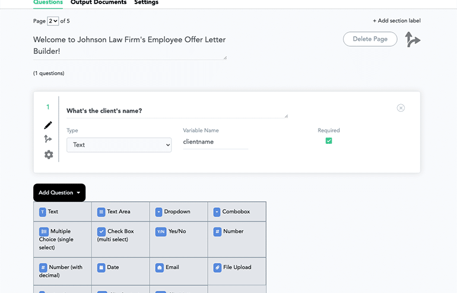Image resolution: width=457 pixels, height=293 pixels.
Task: Open the Type dropdown showing Text
Action: (x=119, y=145)
